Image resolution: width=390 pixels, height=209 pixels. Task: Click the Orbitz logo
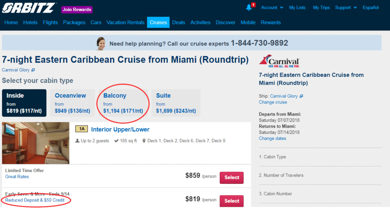pos(29,8)
